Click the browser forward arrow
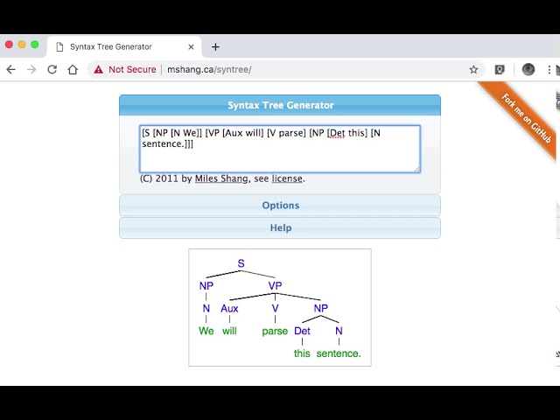 coord(31,69)
